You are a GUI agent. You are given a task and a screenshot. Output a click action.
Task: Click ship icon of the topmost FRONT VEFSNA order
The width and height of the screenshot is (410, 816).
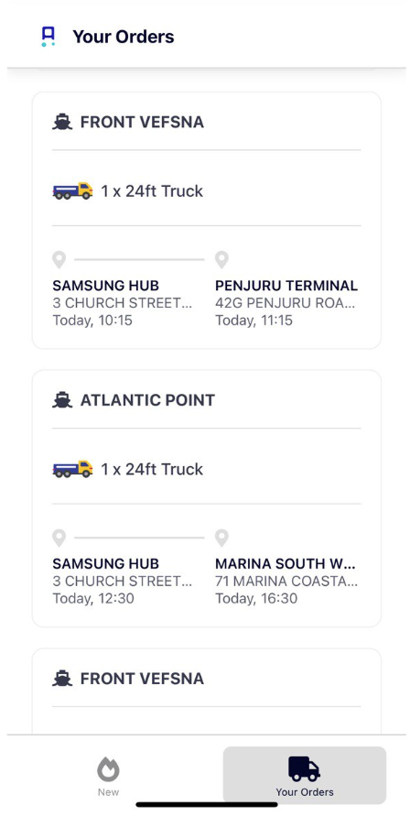62,123
